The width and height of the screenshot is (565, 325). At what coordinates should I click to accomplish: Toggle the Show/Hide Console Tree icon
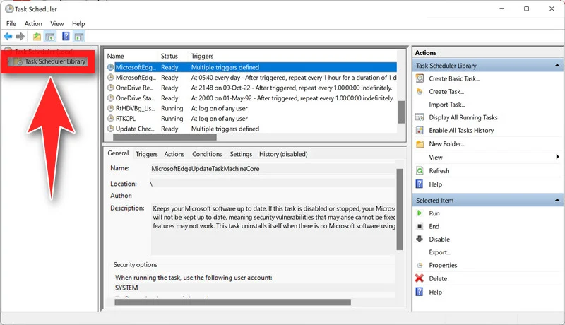(50, 37)
